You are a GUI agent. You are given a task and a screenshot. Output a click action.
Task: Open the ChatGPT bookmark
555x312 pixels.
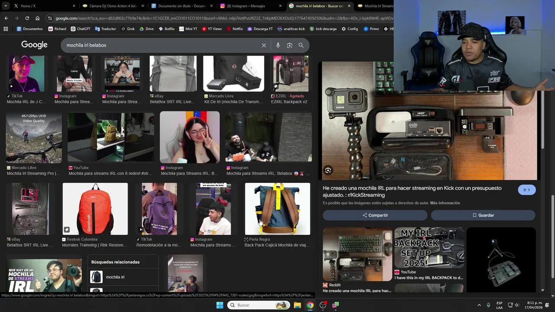coord(80,29)
